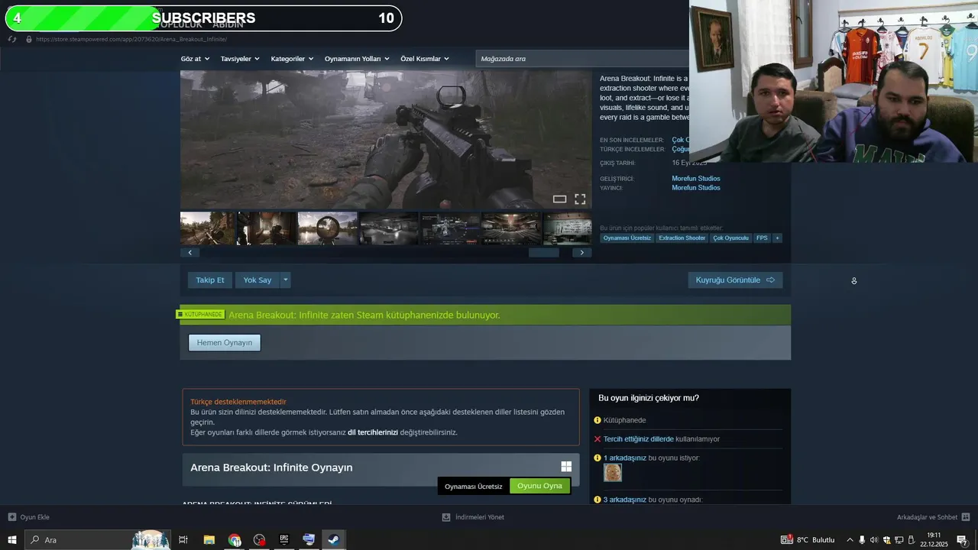Select the second corridor screenshot thumbnail
978x550 pixels.
click(x=267, y=228)
